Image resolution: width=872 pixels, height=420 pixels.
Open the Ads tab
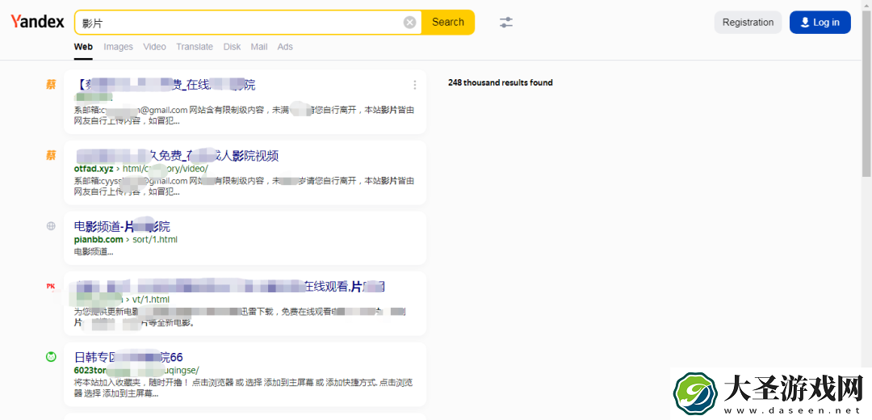[285, 47]
